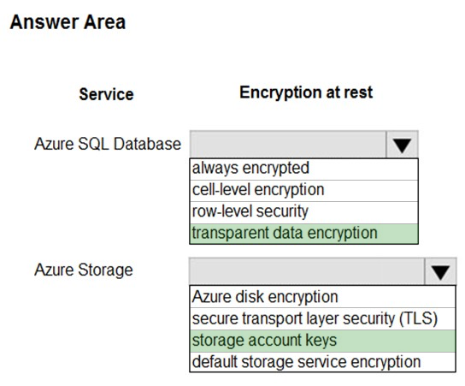Open the Azure Storage dropdown arrow
Image resolution: width=465 pixels, height=386 pixels.
pyautogui.click(x=440, y=271)
